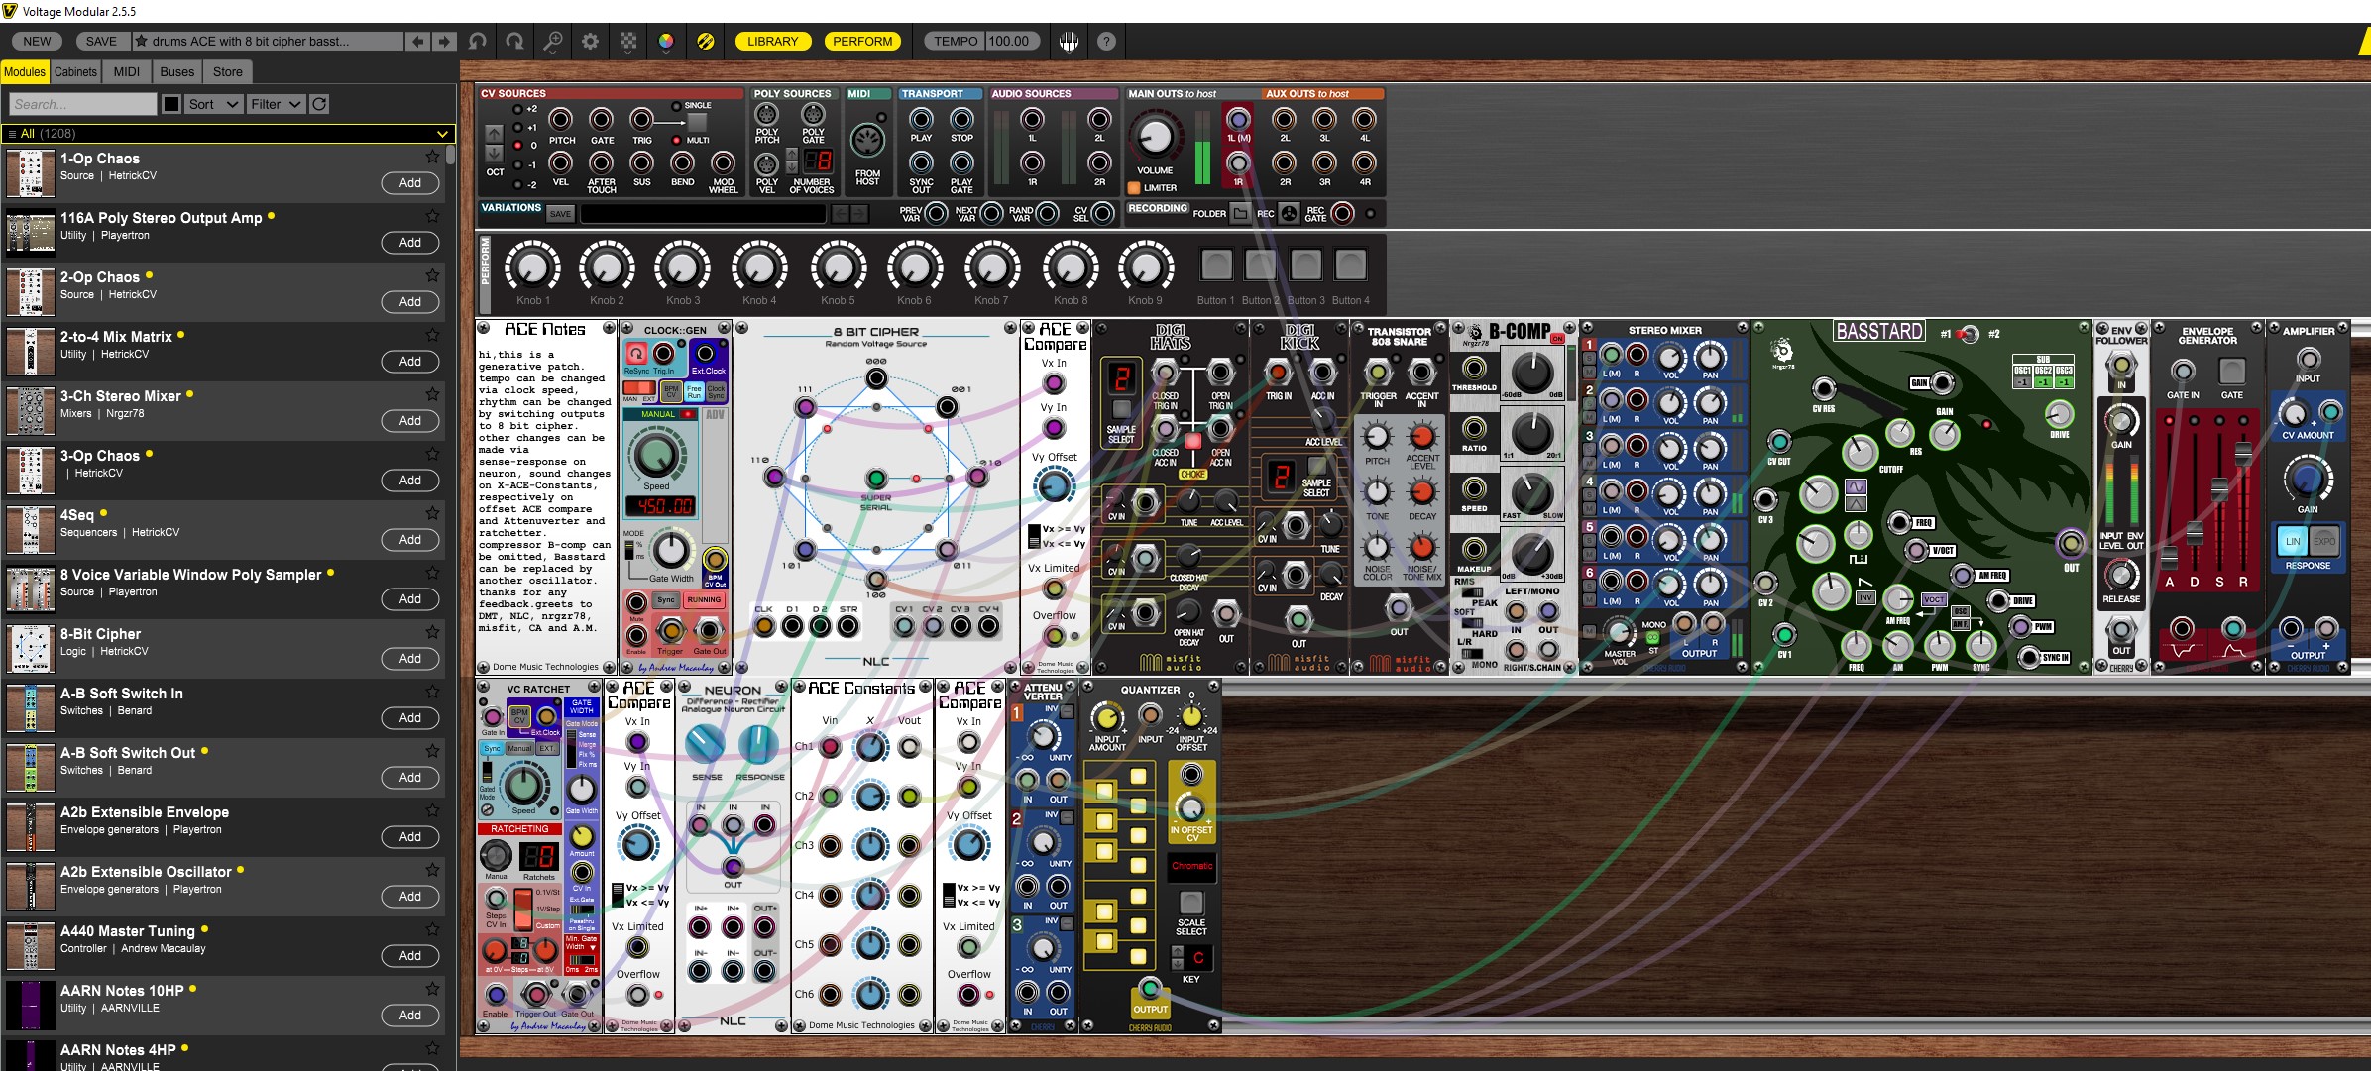
Task: Click the REC record button
Action: (x=1289, y=213)
